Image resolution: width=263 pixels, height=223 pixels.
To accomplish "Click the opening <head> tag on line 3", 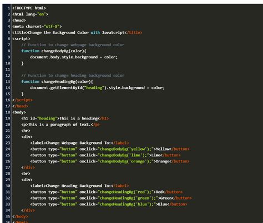I will (19, 20).
